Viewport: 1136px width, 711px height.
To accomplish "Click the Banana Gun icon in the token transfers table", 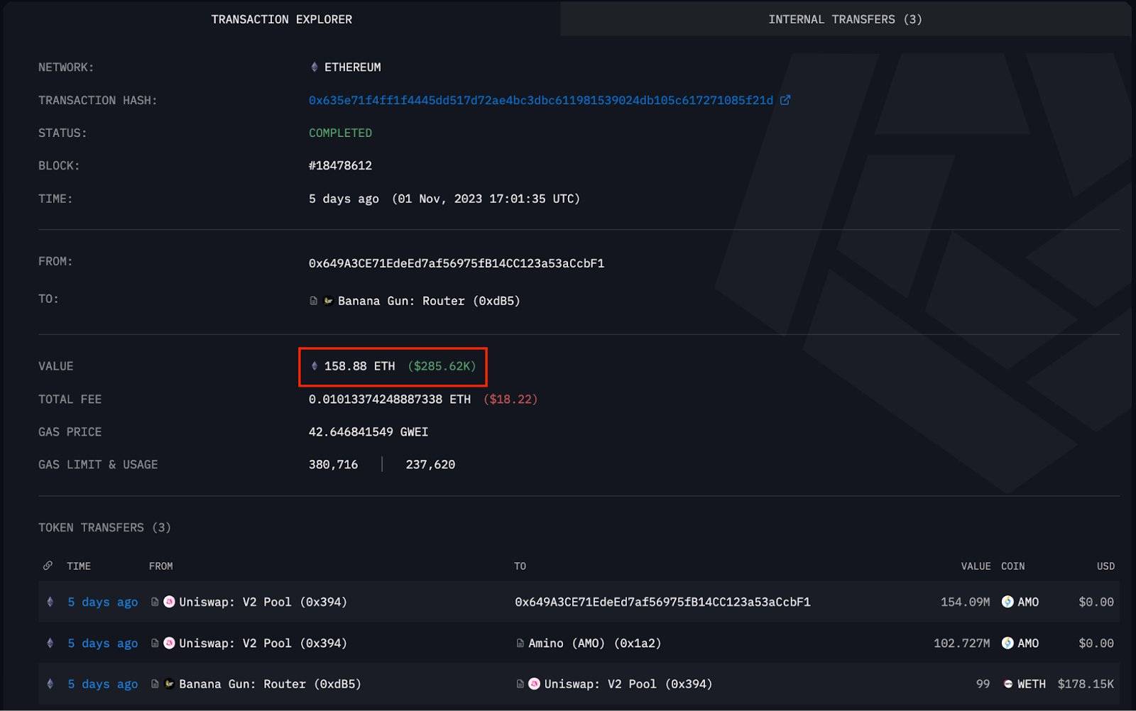I will click(x=169, y=684).
